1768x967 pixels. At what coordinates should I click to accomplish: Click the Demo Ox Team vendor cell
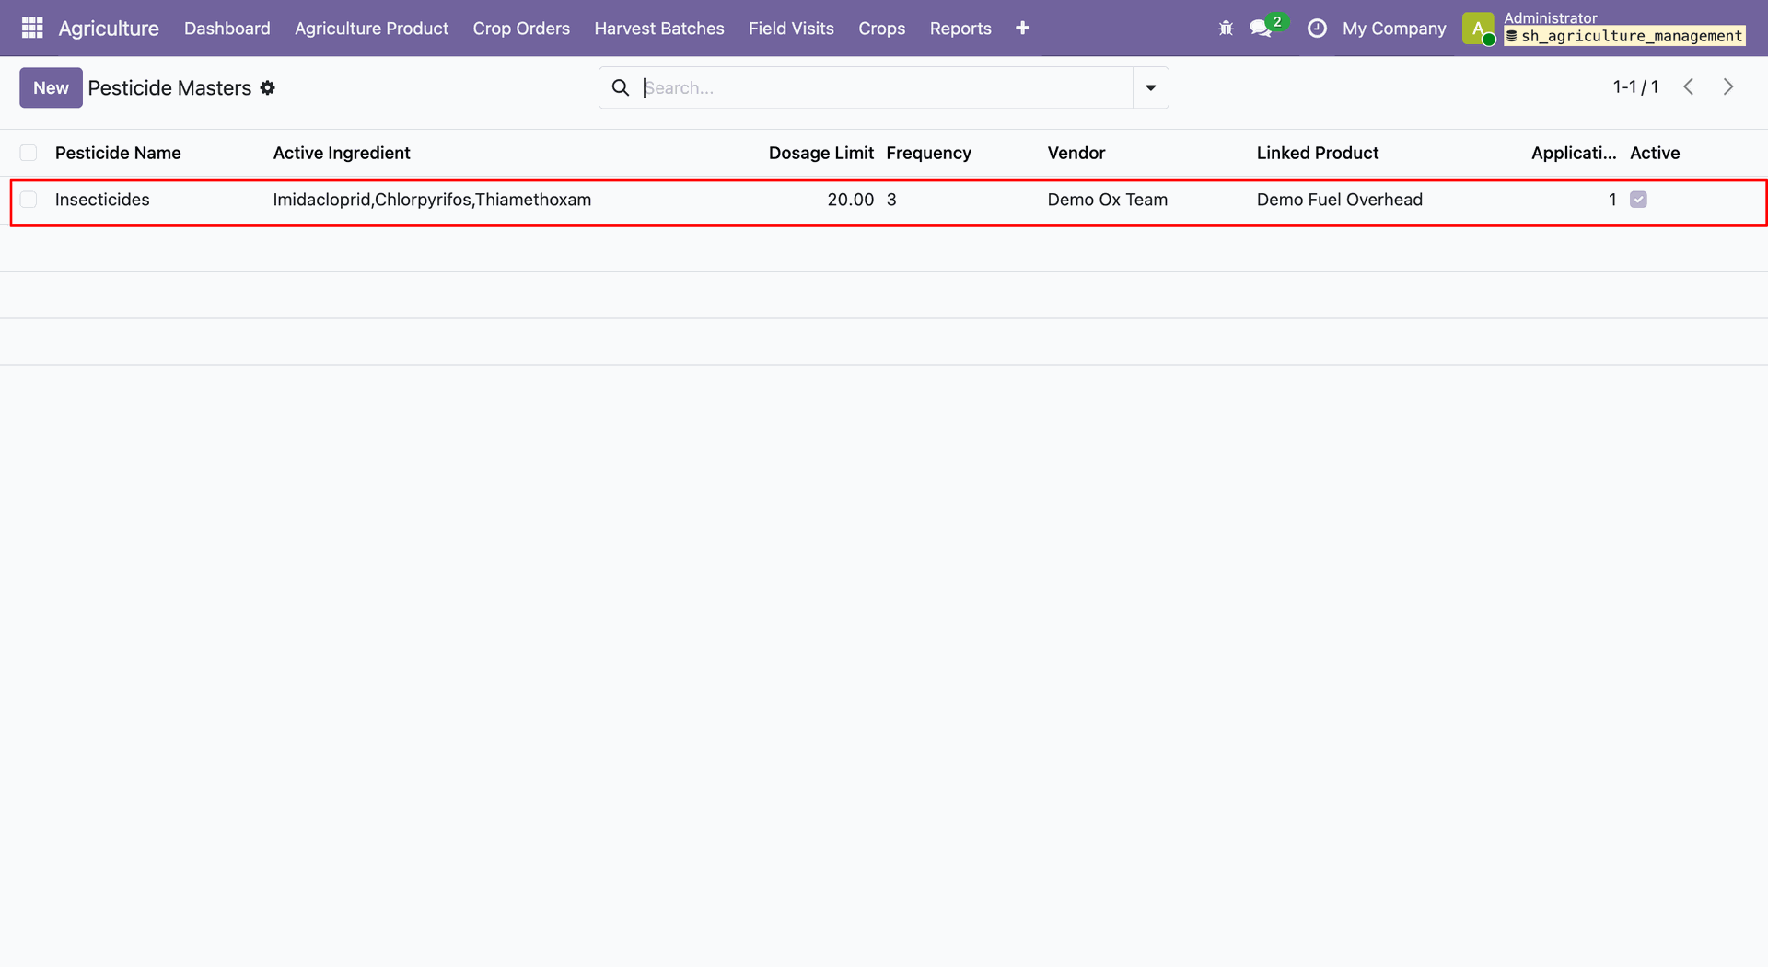point(1107,200)
